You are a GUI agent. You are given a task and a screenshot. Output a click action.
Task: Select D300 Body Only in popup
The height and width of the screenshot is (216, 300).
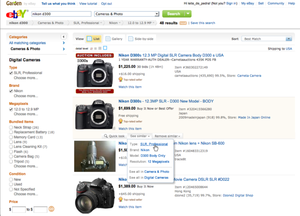pyautogui.click(x=153, y=155)
